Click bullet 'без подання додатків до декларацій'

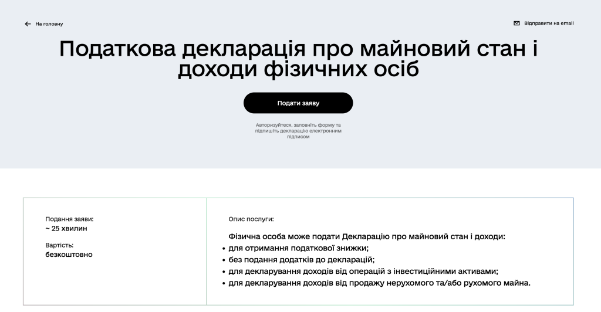pyautogui.click(x=302, y=260)
